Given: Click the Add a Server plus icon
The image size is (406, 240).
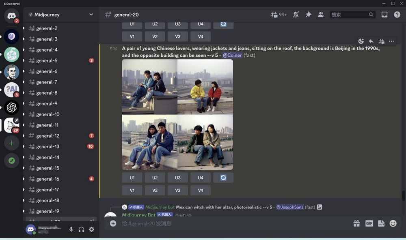Looking at the screenshot, I should (11, 143).
